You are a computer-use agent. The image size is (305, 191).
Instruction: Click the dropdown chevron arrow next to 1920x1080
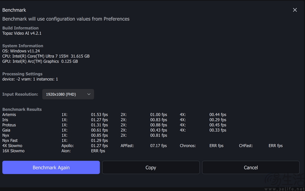(x=89, y=94)
